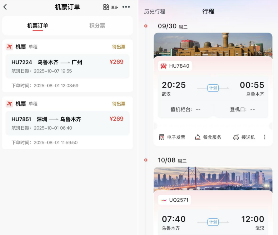Click the red timeline dot beside 09/30
Screen dimensions: 278x235
(x=146, y=26)
